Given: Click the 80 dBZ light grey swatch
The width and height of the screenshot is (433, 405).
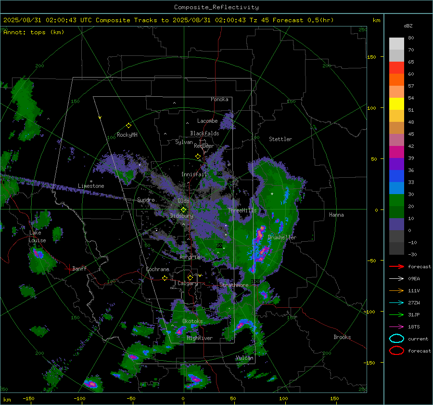Looking at the screenshot, I should [x=396, y=44].
